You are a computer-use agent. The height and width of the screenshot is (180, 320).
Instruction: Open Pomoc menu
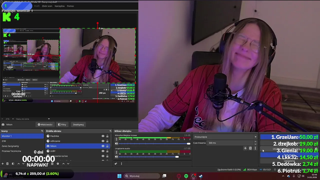(x=70, y=6)
